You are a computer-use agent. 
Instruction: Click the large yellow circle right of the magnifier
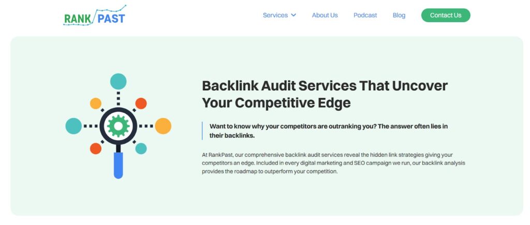pos(163,126)
